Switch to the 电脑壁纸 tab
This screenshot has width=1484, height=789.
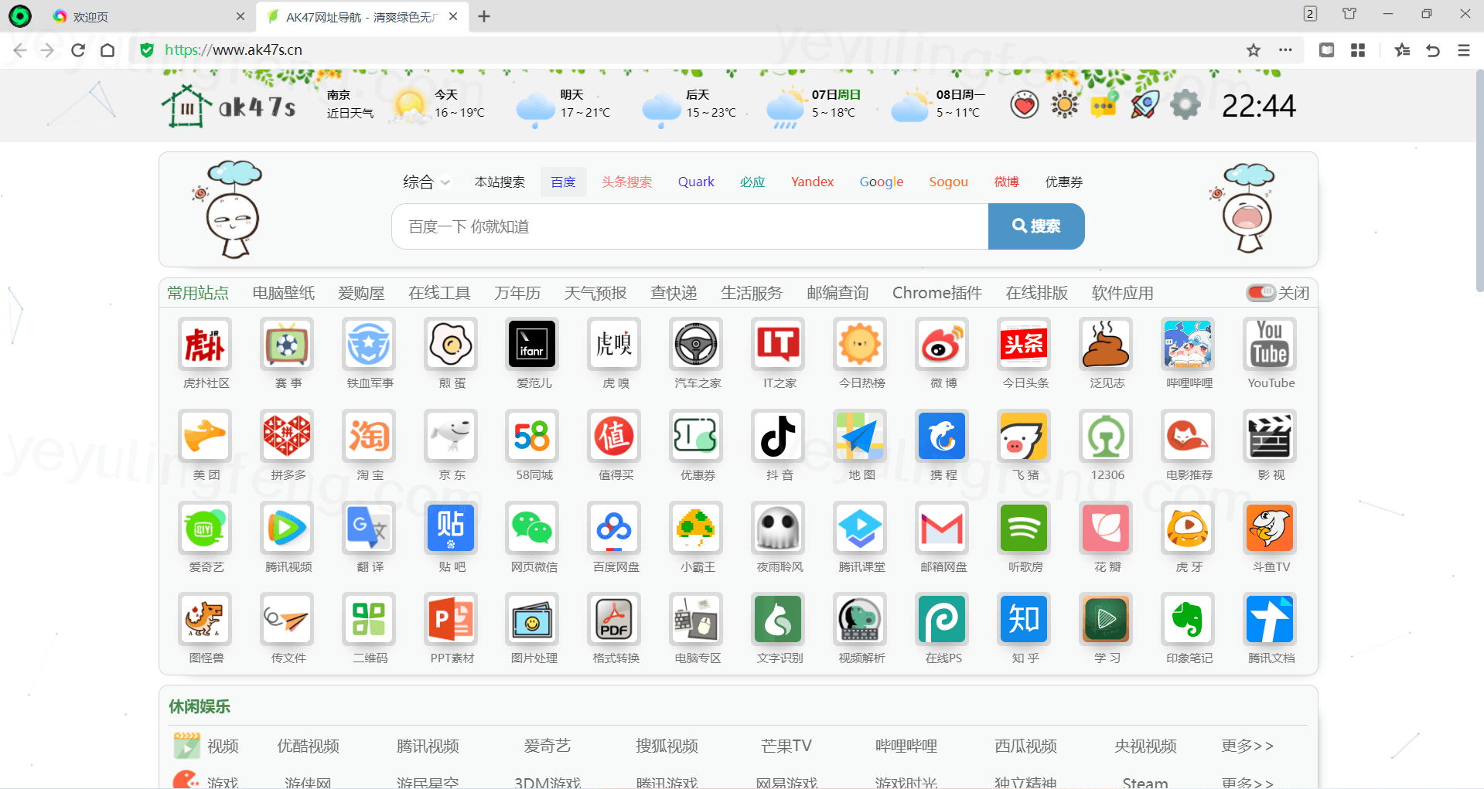(x=283, y=293)
